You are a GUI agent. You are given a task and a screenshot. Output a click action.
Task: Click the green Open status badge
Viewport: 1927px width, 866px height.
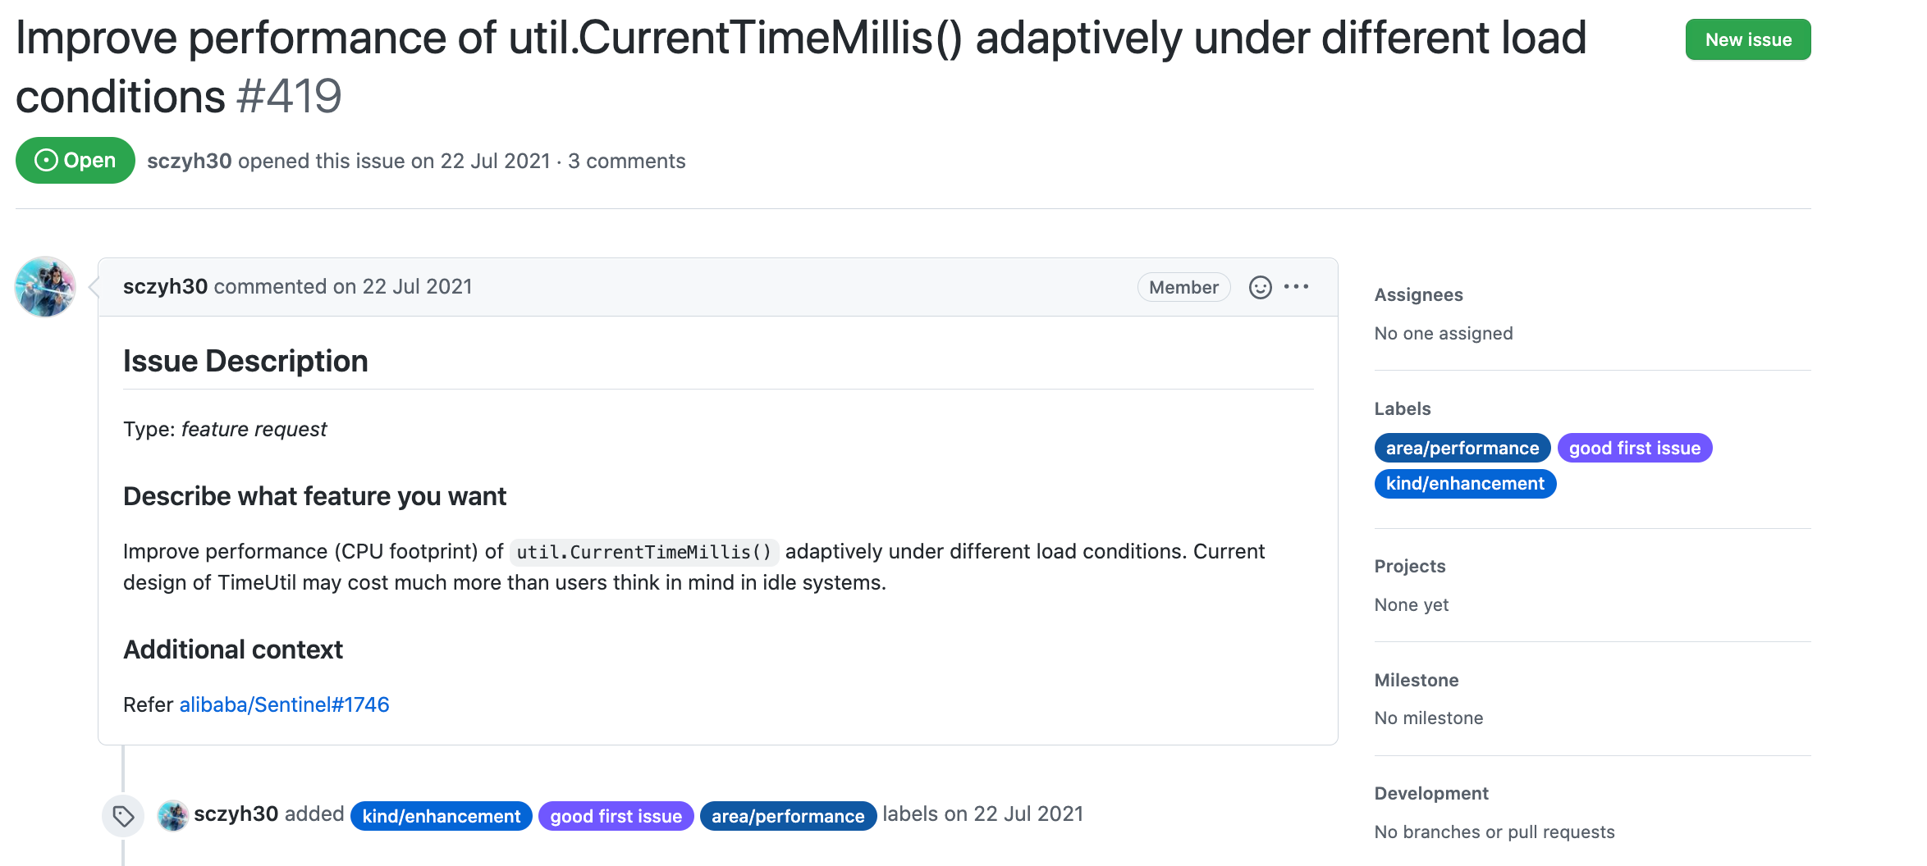click(x=75, y=160)
